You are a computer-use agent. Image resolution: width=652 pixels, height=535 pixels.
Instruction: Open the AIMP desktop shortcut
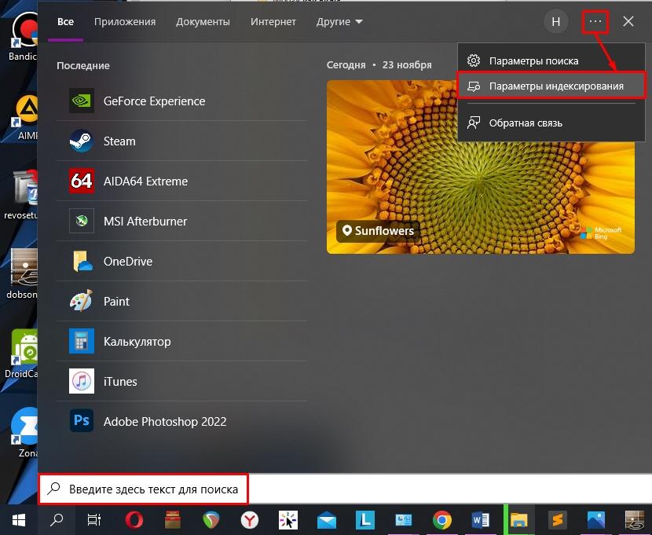click(26, 117)
